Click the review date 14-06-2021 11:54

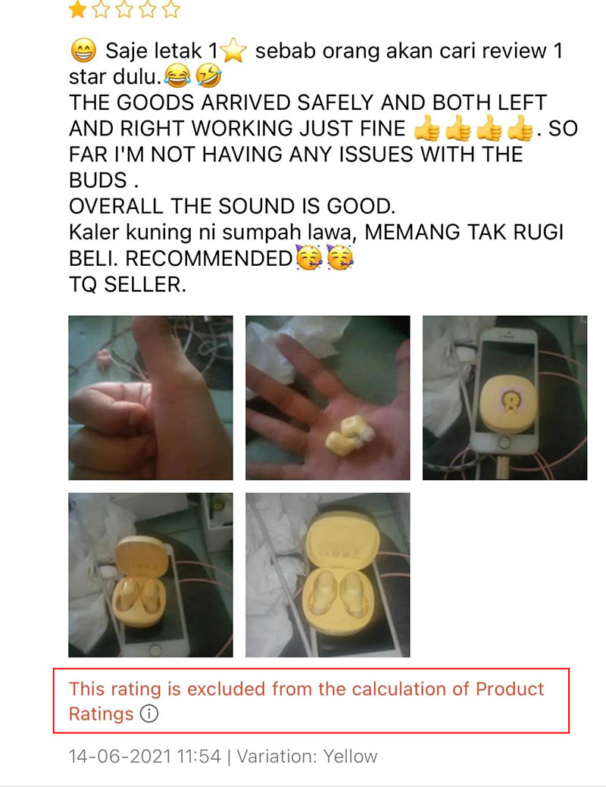(145, 756)
